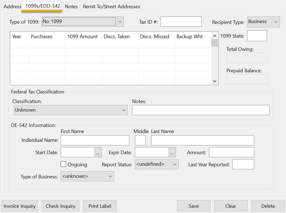Delete the vendor record
The width and height of the screenshot is (286, 213).
(268, 206)
